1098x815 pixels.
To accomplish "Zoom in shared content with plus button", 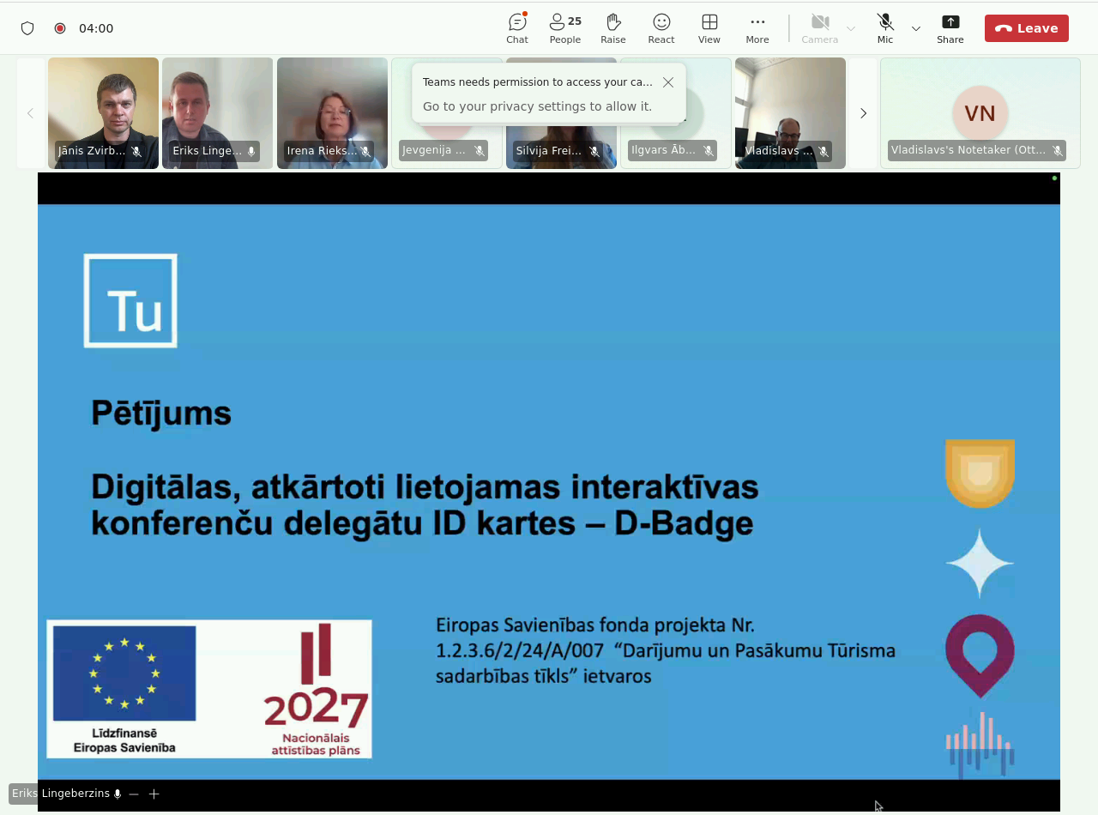I will [154, 794].
